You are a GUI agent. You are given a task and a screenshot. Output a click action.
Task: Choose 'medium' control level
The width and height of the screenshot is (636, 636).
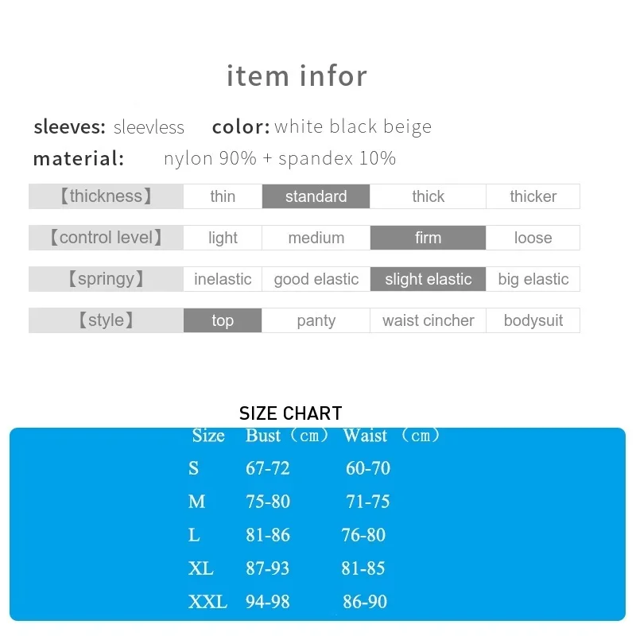point(316,238)
